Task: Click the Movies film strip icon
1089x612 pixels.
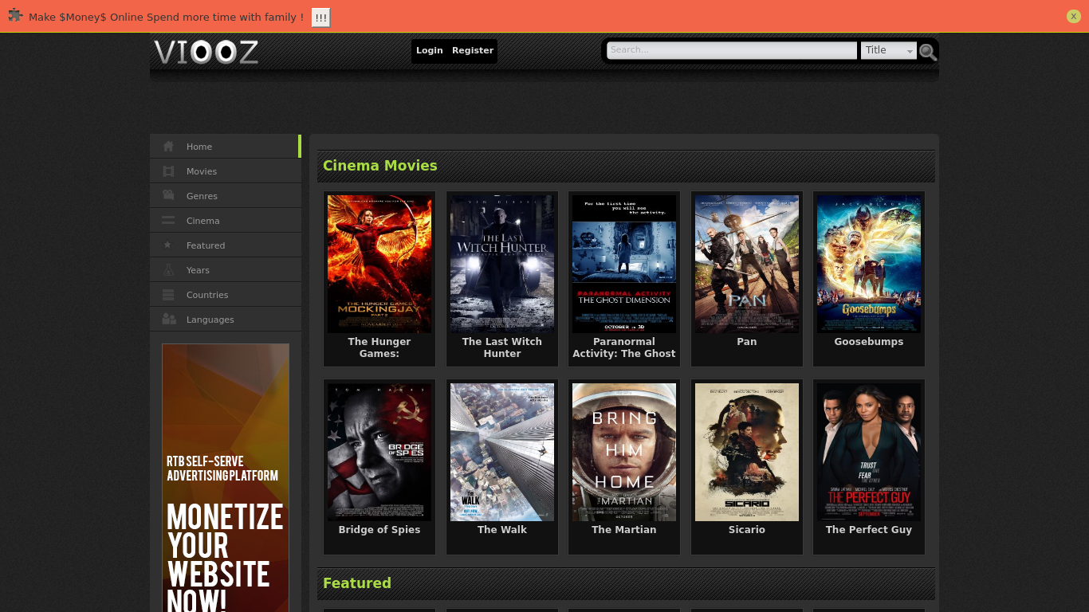Action: coord(168,171)
